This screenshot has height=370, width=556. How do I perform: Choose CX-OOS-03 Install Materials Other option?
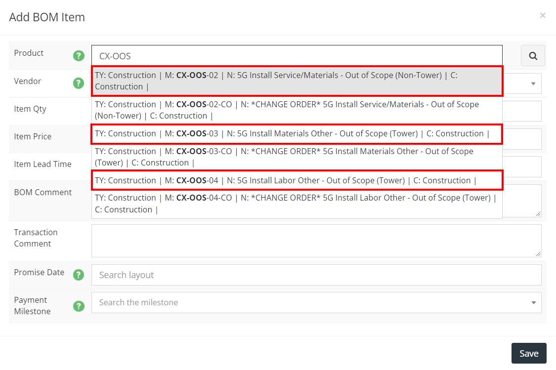[297, 133]
